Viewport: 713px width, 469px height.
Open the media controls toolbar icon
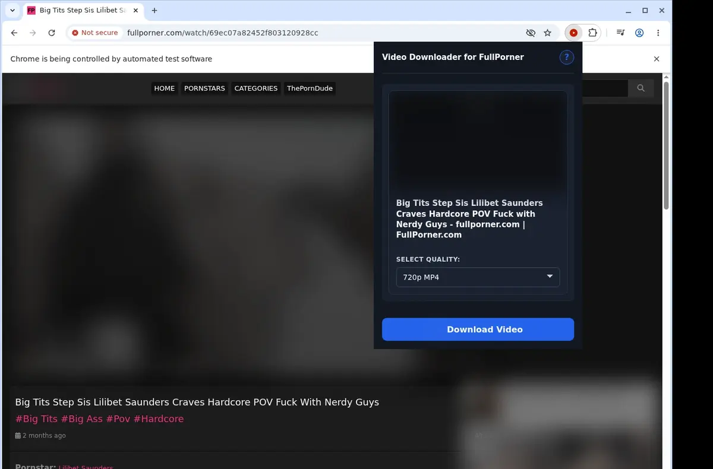pos(620,33)
